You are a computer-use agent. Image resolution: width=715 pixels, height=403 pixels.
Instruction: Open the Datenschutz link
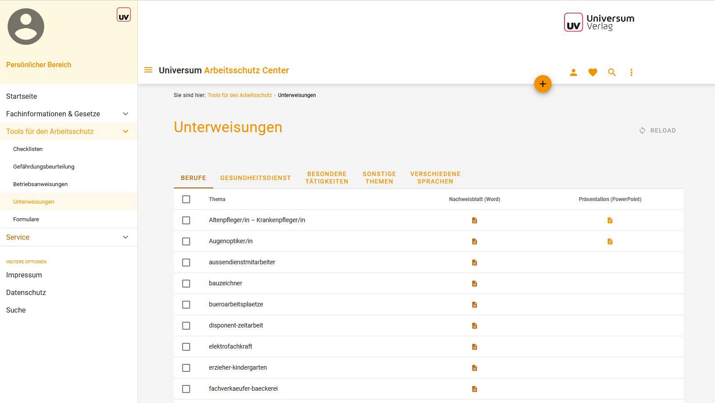[x=26, y=292]
